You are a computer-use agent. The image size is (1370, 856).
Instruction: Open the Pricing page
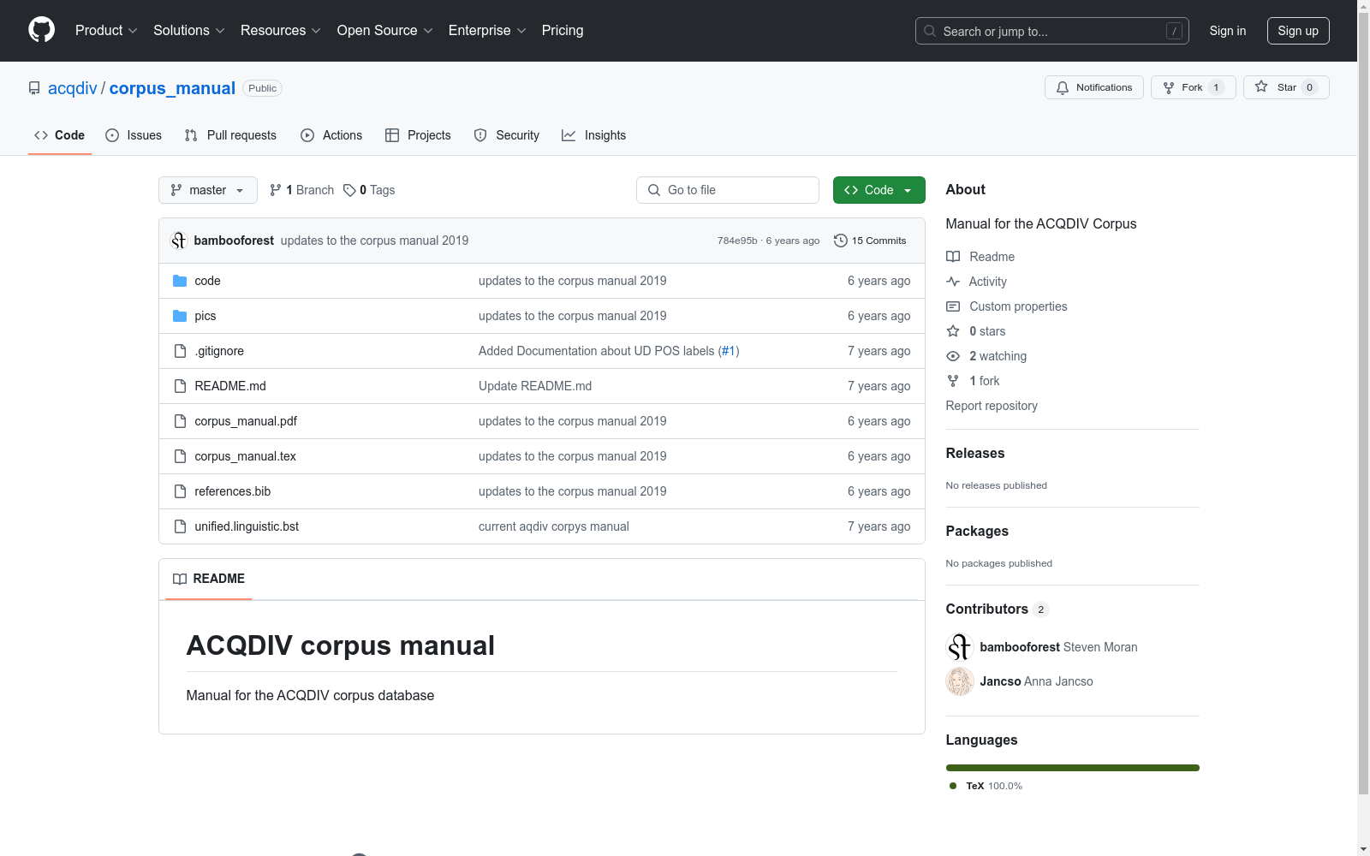(x=563, y=31)
